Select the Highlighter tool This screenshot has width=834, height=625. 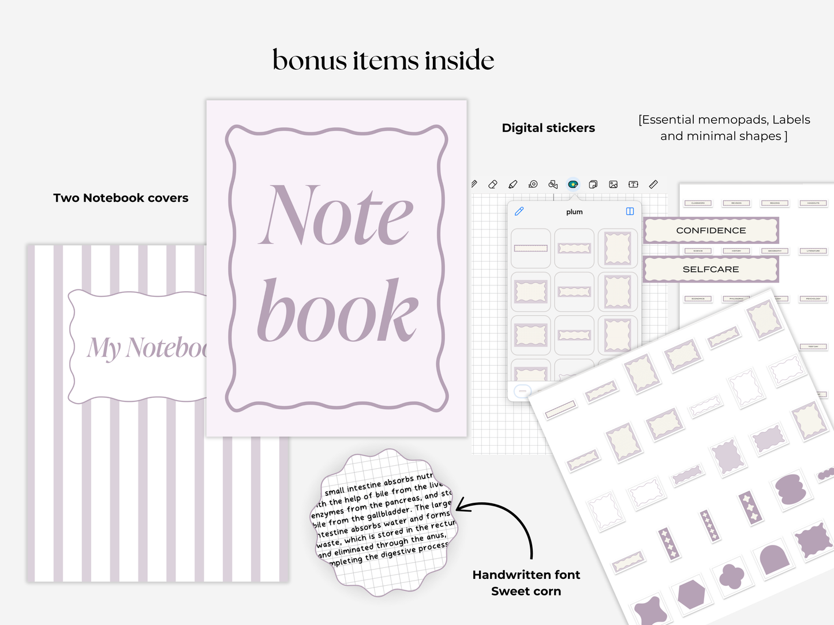(513, 185)
